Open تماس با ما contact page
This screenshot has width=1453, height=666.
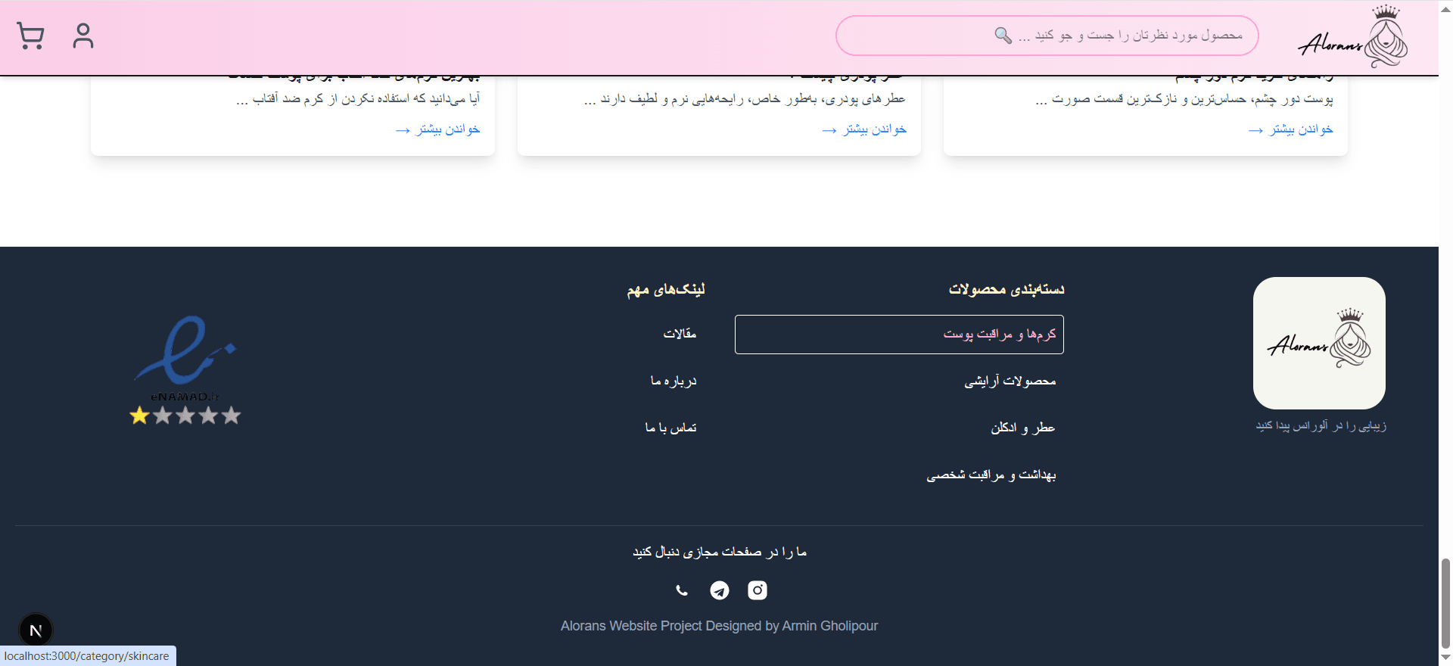point(670,428)
